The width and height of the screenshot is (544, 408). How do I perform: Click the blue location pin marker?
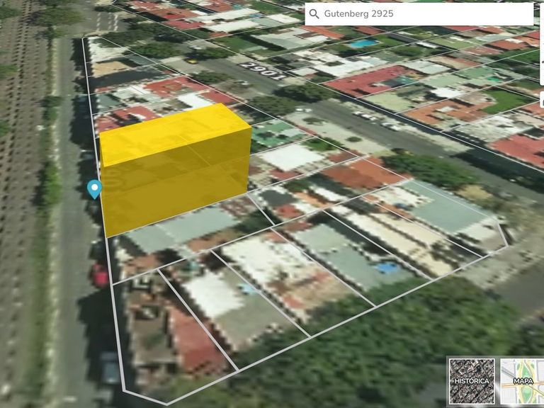93,189
